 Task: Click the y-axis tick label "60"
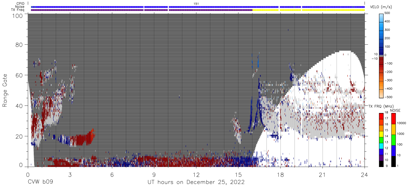(x=19, y=75)
